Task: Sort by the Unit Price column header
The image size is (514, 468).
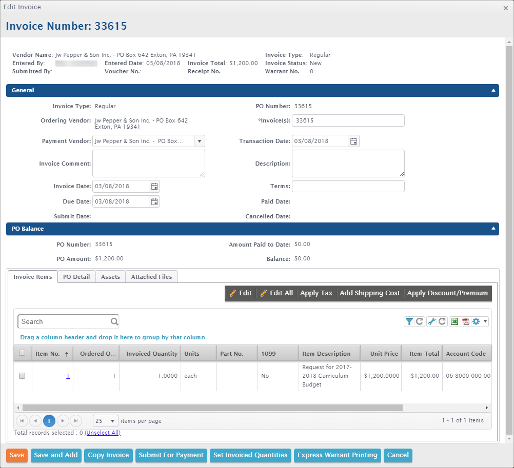Action: pyautogui.click(x=381, y=353)
